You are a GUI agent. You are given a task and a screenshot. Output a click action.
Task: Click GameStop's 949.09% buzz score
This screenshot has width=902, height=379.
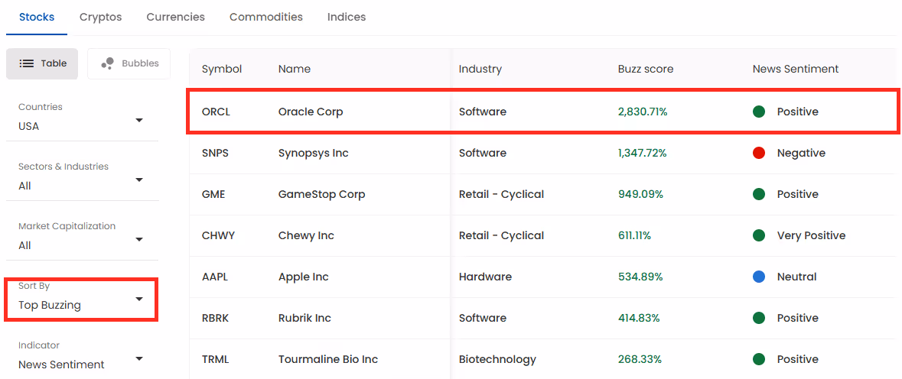pos(640,195)
